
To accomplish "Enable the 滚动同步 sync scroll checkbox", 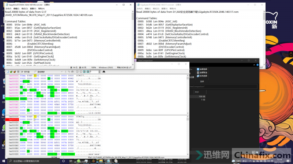I will click(36, 72).
